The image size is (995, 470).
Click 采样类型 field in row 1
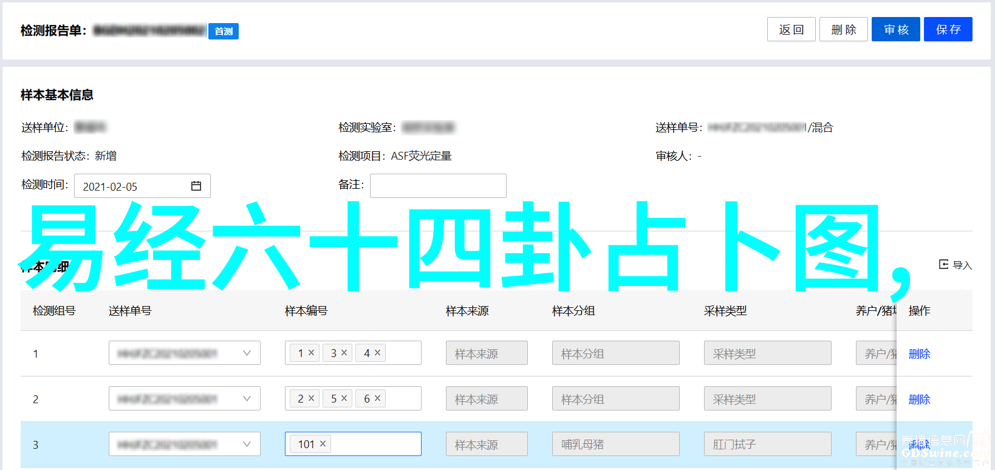point(767,353)
